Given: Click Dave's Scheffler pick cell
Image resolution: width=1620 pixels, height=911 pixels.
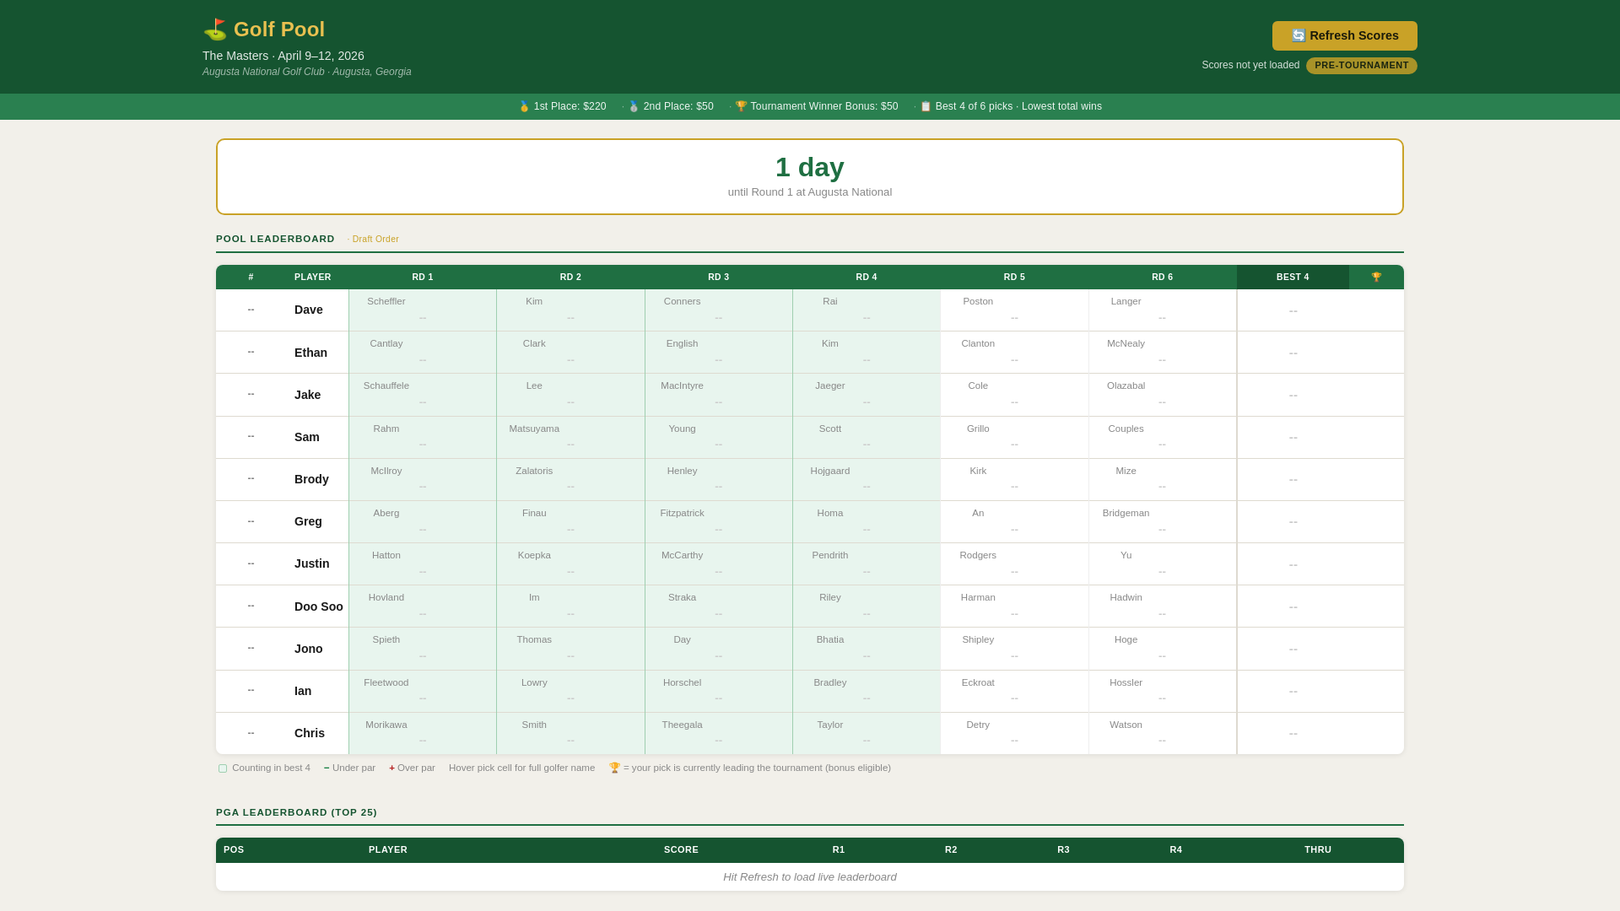Looking at the screenshot, I should [x=423, y=310].
